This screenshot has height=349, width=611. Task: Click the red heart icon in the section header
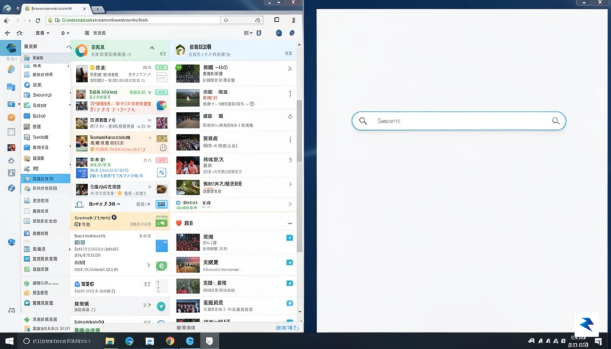pyautogui.click(x=179, y=223)
